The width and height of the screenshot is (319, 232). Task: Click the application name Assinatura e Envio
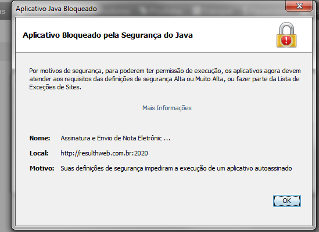pos(115,138)
